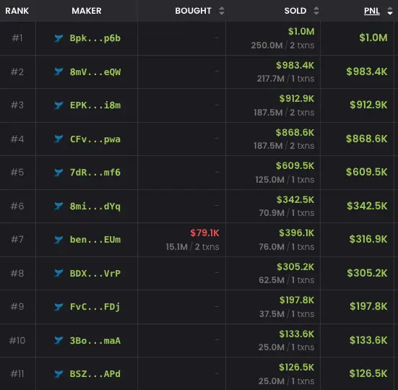Toggle sort arrows next to PNL
Image resolution: width=398 pixels, height=390 pixels.
[x=390, y=11]
